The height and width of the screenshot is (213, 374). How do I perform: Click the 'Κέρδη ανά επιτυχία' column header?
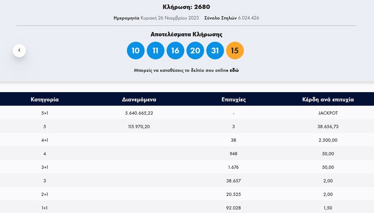point(328,100)
